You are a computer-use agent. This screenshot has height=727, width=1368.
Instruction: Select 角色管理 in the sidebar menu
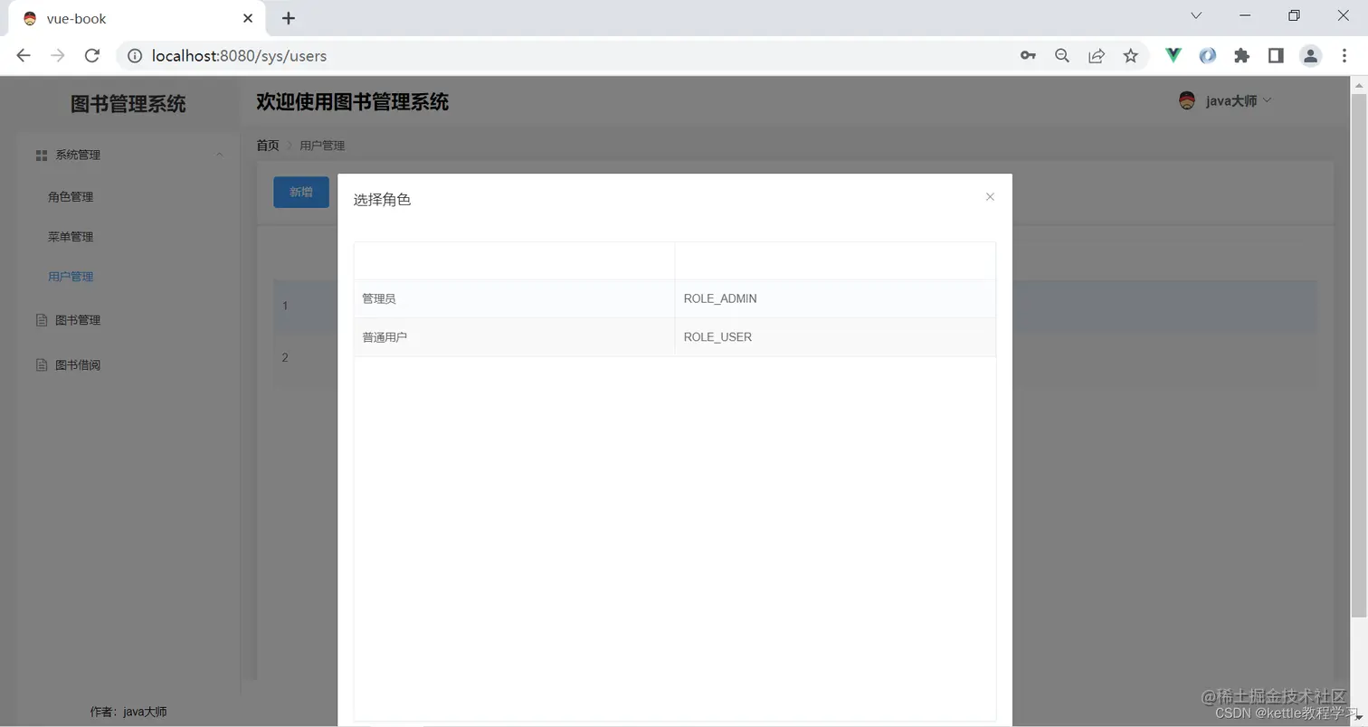[70, 196]
